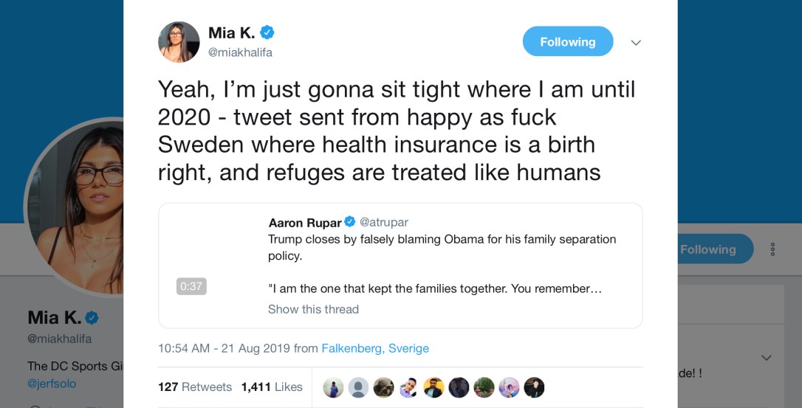Click the last liker avatar in the row
Image resolution: width=802 pixels, height=408 pixels.
[x=534, y=387]
